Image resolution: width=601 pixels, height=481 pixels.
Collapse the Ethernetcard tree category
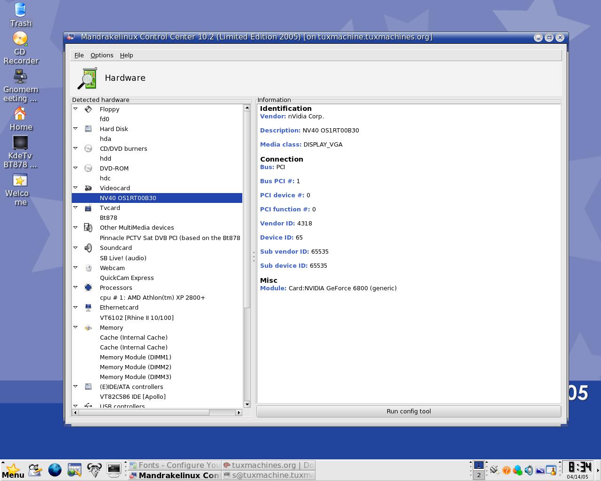pos(75,307)
